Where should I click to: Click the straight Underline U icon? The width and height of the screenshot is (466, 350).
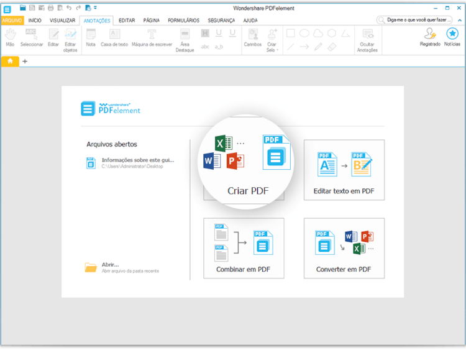(x=219, y=33)
